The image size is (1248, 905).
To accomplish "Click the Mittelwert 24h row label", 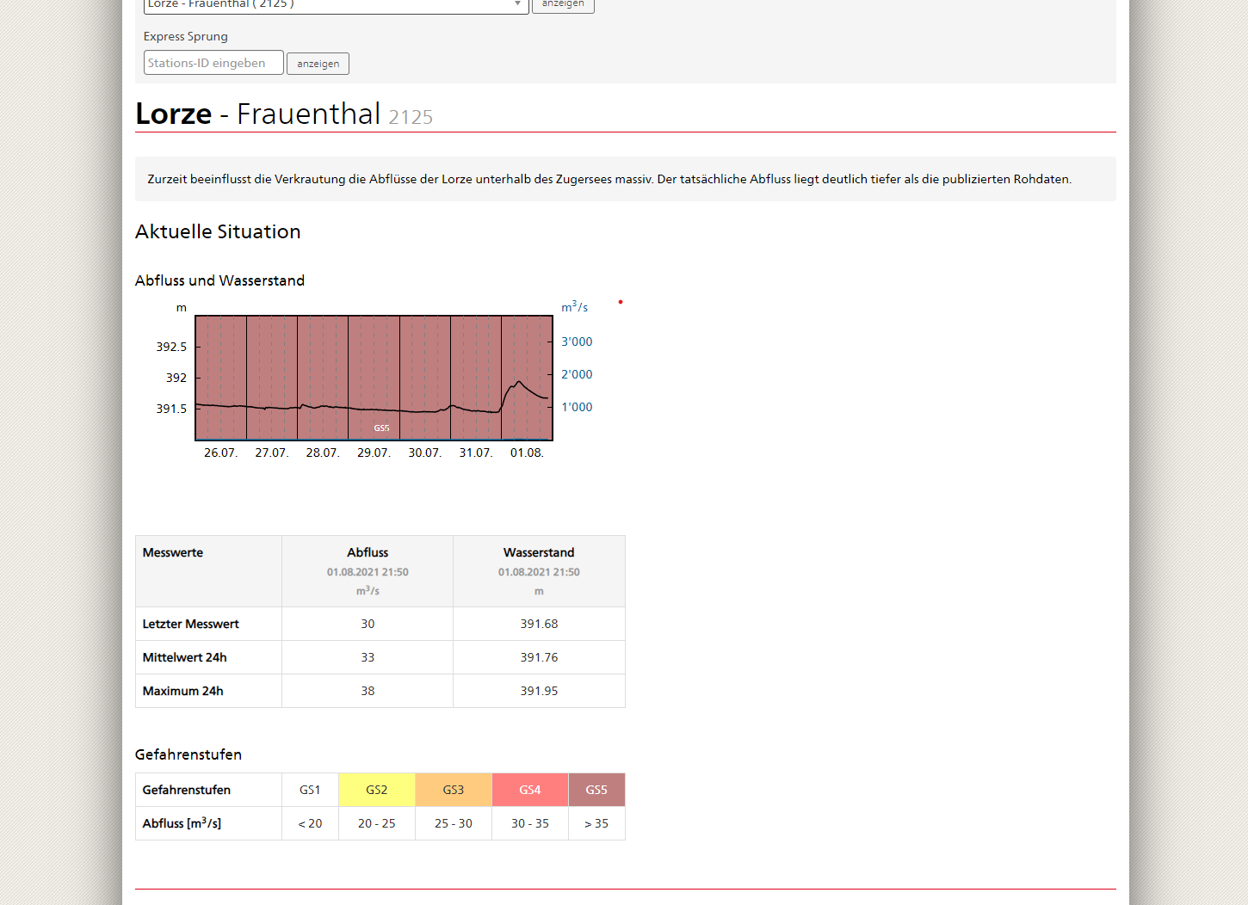I will (185, 657).
